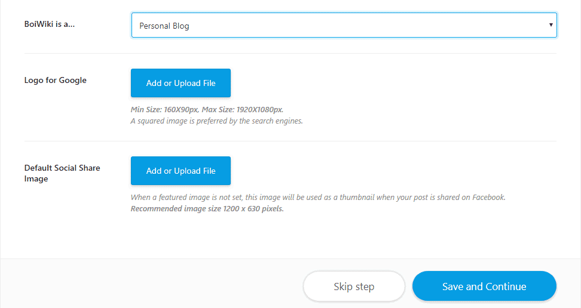
Task: Click Add or Upload File for Logo for Google
Action: 181,83
